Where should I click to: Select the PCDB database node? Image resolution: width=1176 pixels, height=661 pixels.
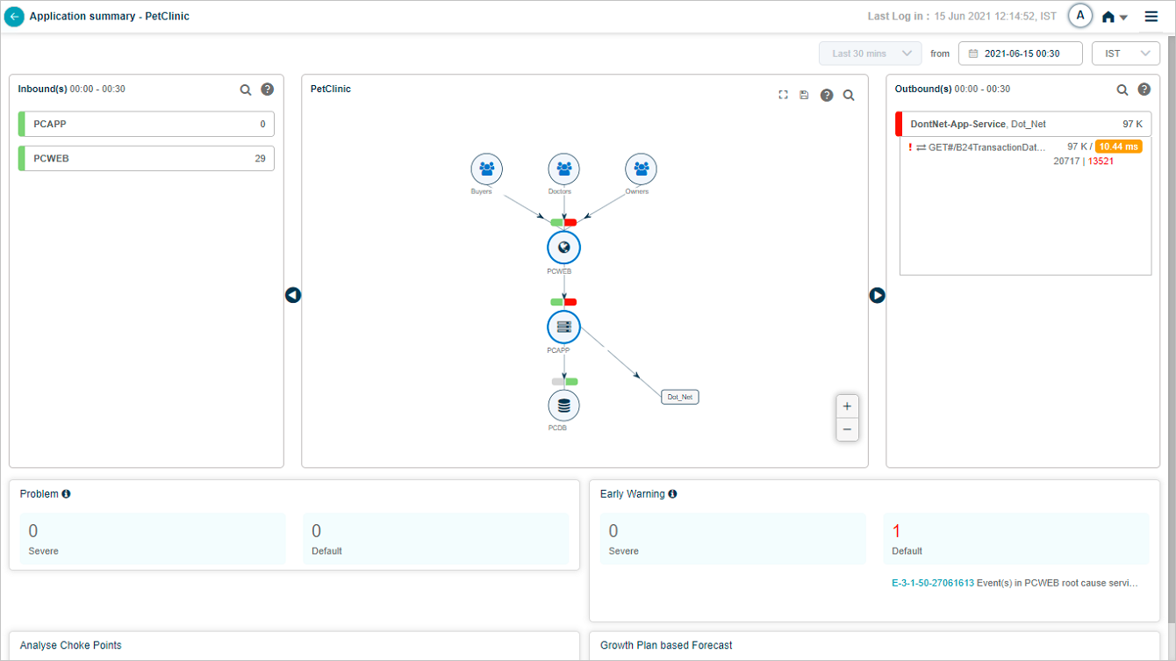(x=563, y=406)
